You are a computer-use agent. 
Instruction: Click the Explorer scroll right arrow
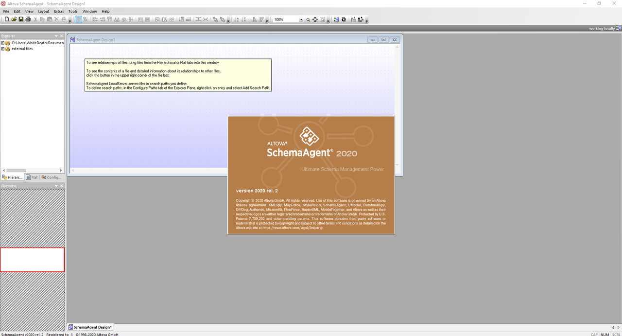(x=61, y=170)
